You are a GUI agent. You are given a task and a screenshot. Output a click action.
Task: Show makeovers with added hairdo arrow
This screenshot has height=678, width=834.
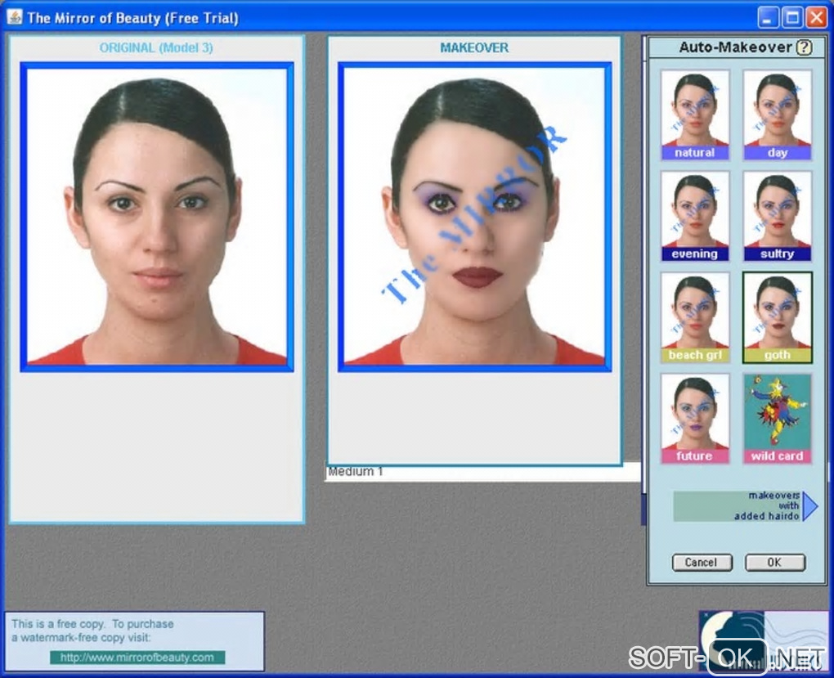[x=809, y=505]
